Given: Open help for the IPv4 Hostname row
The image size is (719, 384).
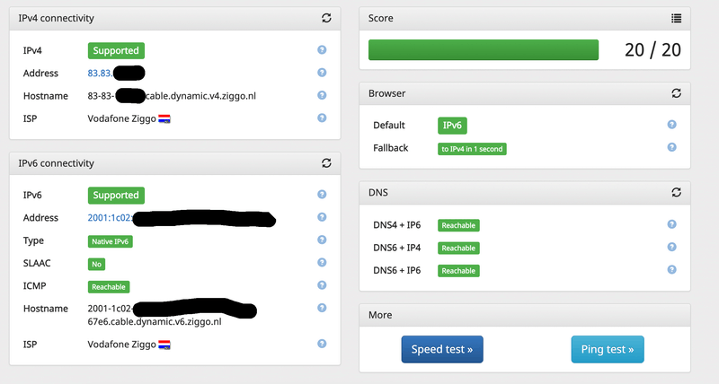Looking at the screenshot, I should [x=322, y=95].
